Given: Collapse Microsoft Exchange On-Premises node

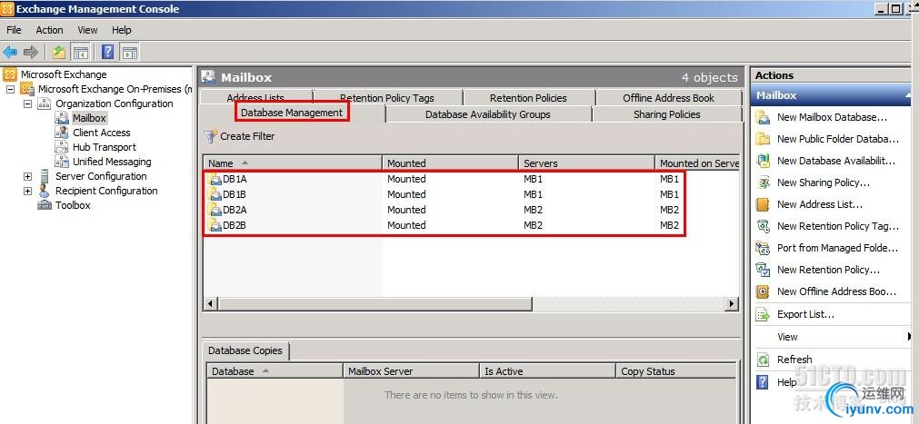Looking at the screenshot, I should [10, 90].
